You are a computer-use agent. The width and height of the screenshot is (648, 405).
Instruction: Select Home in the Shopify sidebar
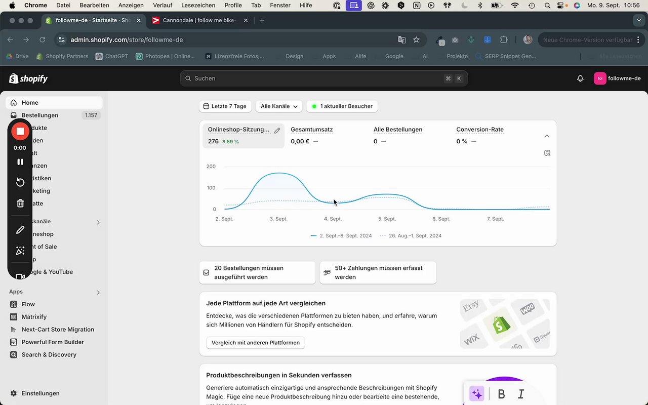[x=54, y=103]
